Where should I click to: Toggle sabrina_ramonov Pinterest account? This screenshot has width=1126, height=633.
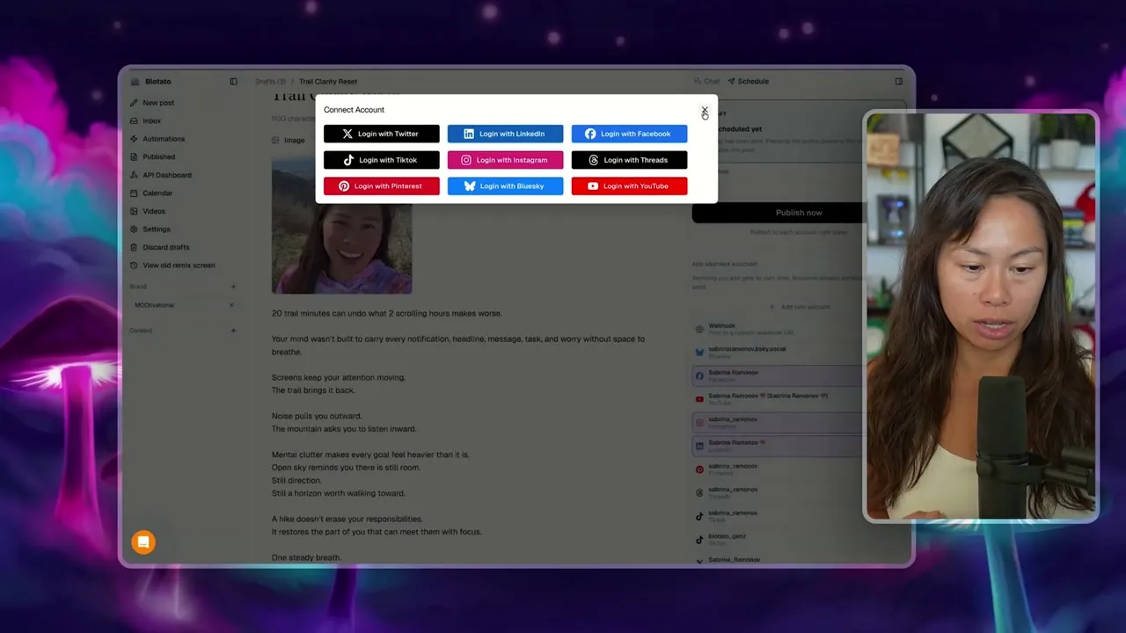[799, 469]
